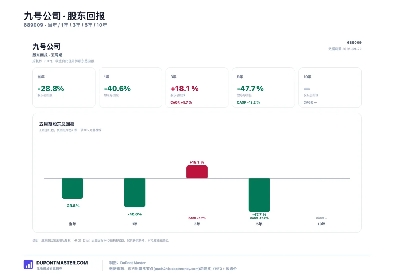Click CAGR -12.2% in the 5年 card
The width and height of the screenshot is (394, 277).
tap(248, 102)
